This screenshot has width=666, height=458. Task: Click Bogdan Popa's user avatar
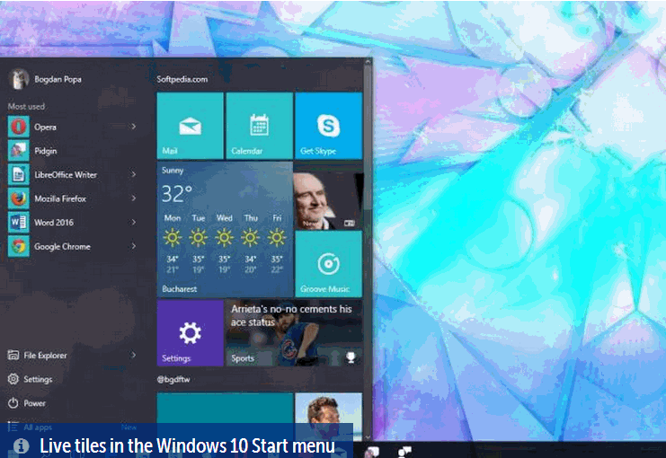click(19, 79)
